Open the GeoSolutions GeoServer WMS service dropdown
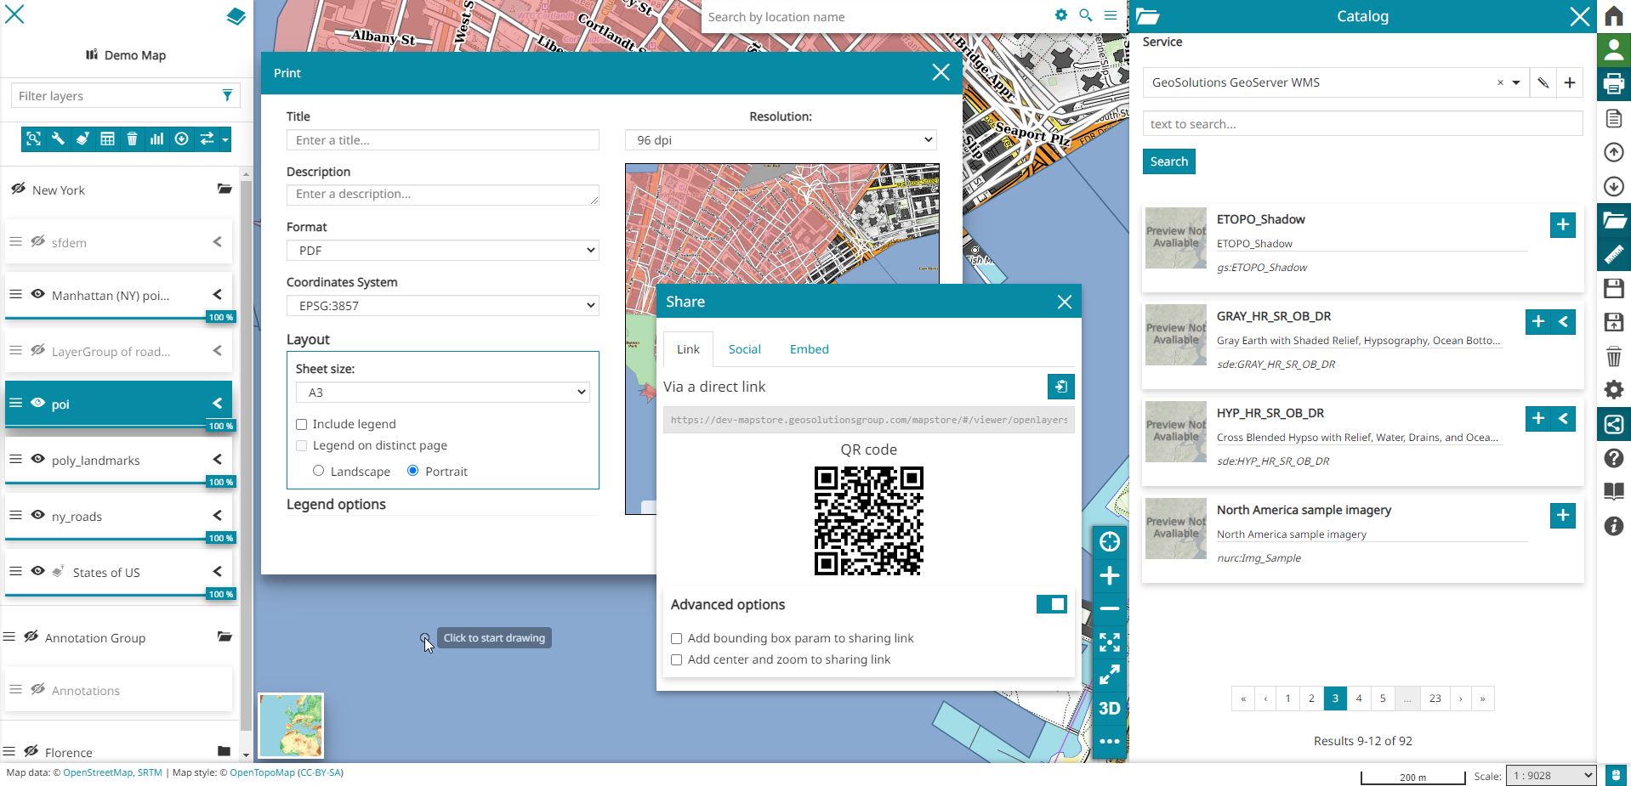Viewport: 1631px width, 786px height. point(1515,82)
